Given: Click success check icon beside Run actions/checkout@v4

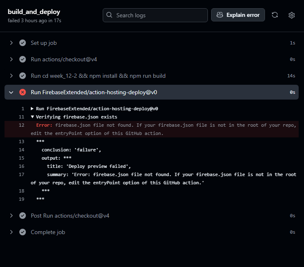Looking at the screenshot, I should [23, 59].
